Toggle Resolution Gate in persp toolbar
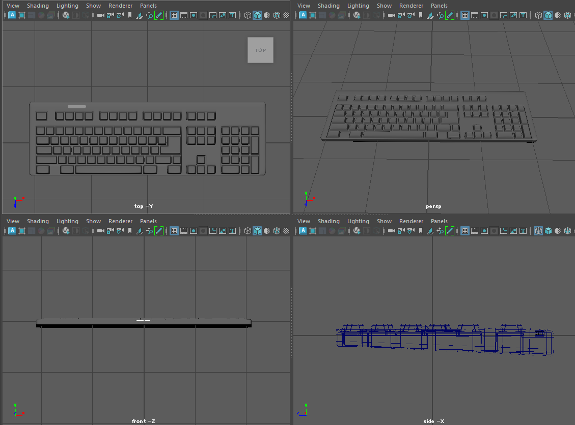 [x=484, y=15]
